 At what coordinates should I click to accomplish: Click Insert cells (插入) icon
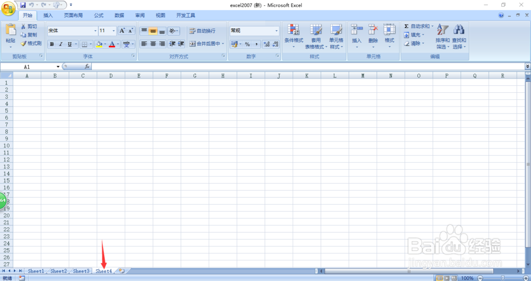tap(357, 29)
